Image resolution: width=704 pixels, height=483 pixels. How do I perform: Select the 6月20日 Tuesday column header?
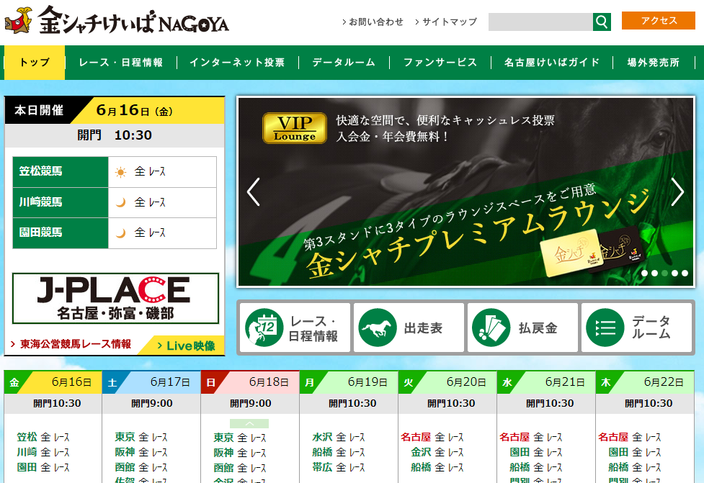[x=448, y=382]
